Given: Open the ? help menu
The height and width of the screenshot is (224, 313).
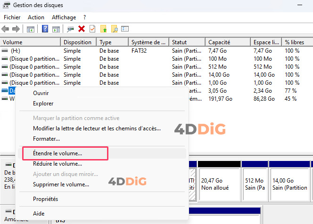Looking at the screenshot, I should pyautogui.click(x=85, y=17).
